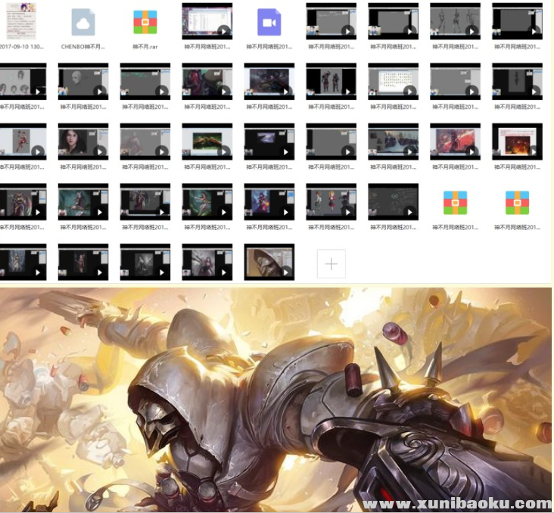Select the left archive icon in fourth row
This screenshot has width=554, height=513.
[x=455, y=202]
